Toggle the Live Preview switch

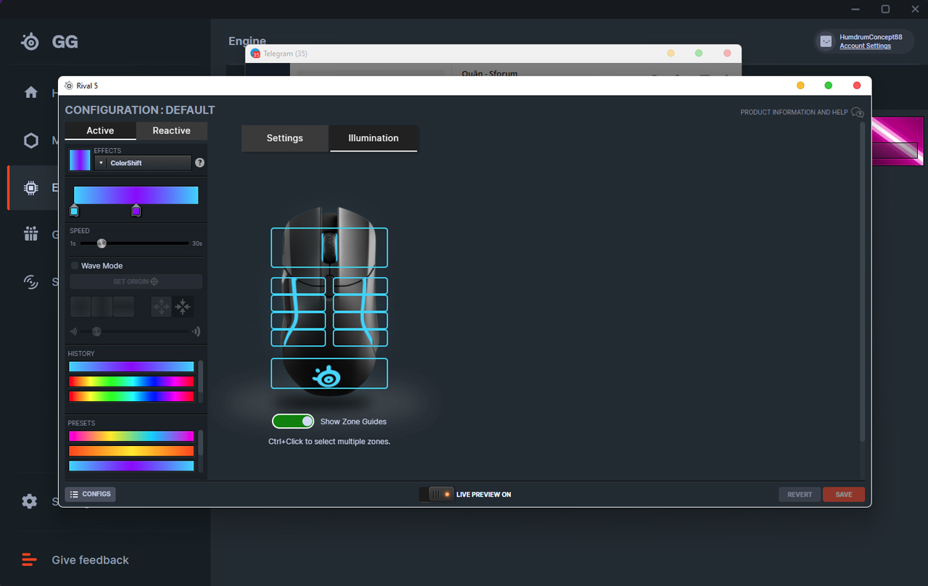click(436, 494)
